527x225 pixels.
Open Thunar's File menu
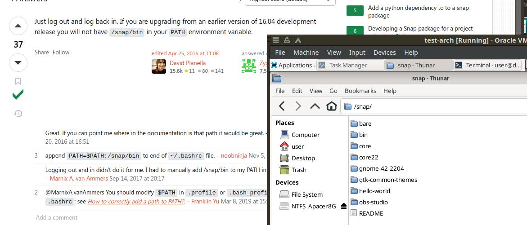coord(280,91)
